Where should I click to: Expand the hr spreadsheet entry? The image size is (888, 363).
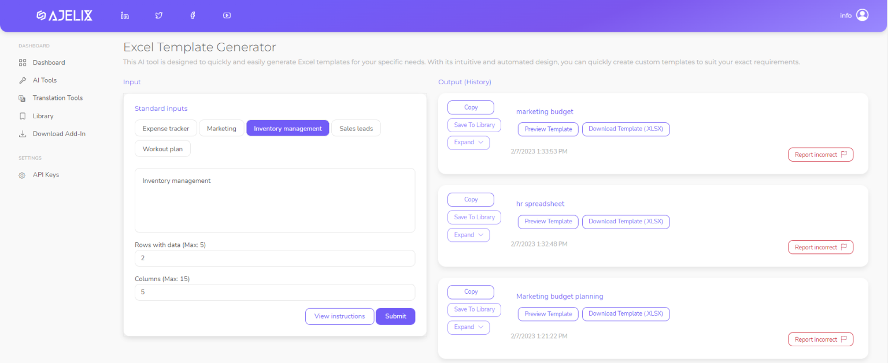(468, 235)
